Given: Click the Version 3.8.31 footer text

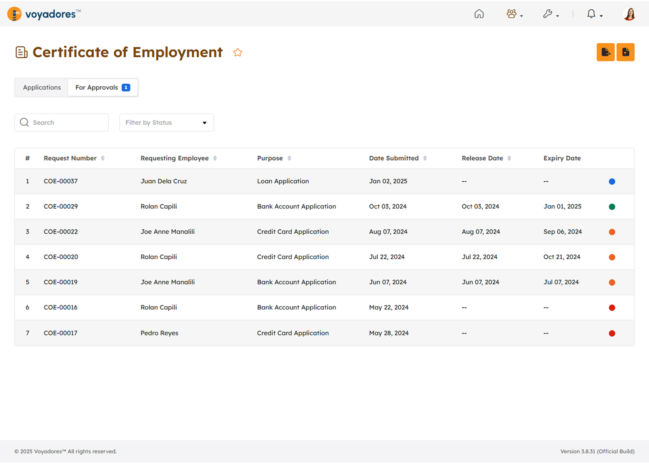Looking at the screenshot, I should pos(597,451).
